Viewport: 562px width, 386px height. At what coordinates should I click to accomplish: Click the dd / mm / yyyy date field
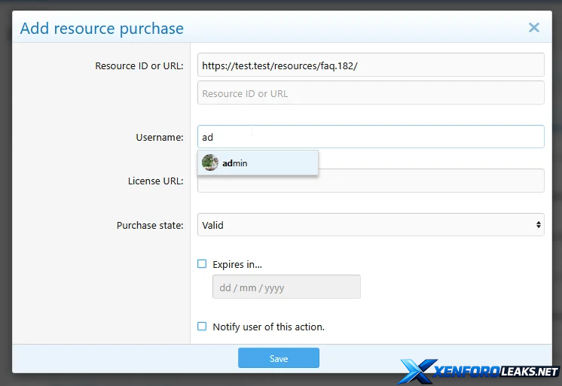(x=286, y=287)
